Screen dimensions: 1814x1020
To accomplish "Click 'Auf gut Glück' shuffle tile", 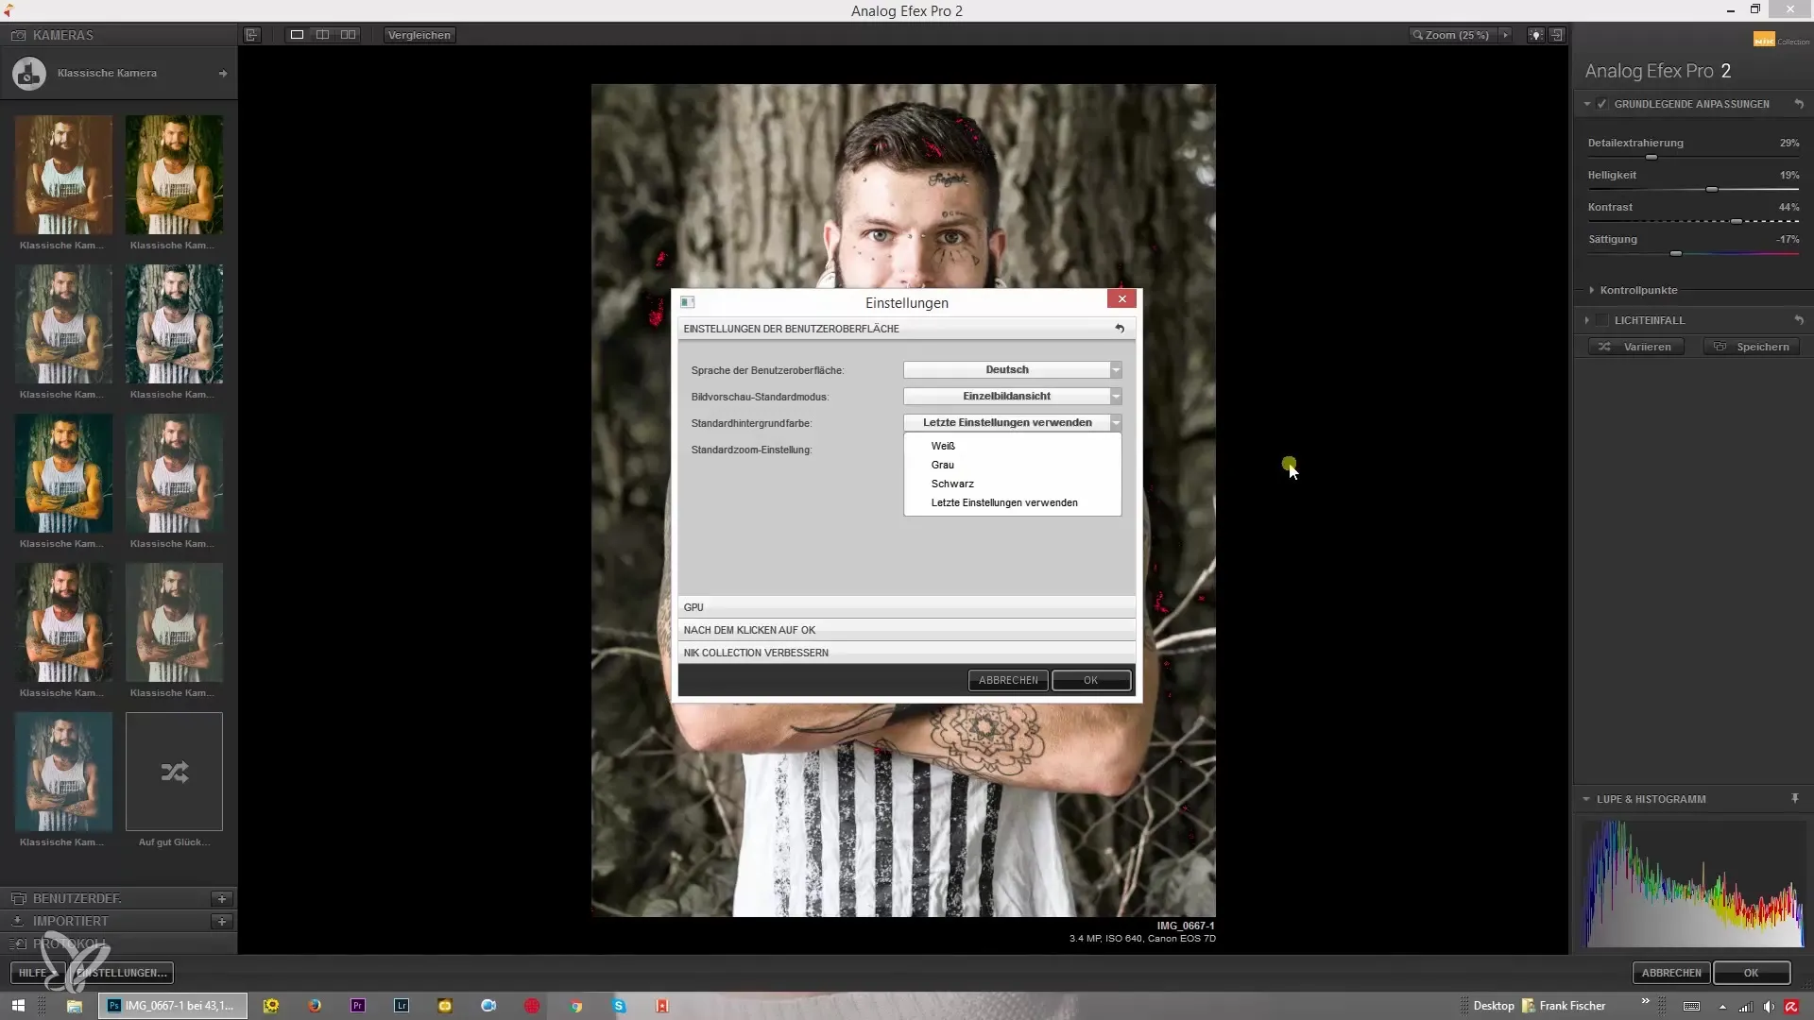I will (x=174, y=772).
